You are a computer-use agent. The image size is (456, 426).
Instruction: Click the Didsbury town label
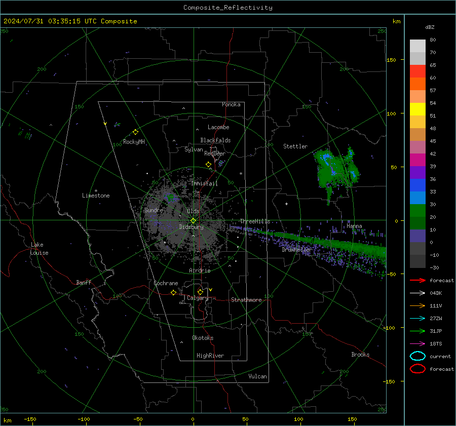[x=191, y=227]
